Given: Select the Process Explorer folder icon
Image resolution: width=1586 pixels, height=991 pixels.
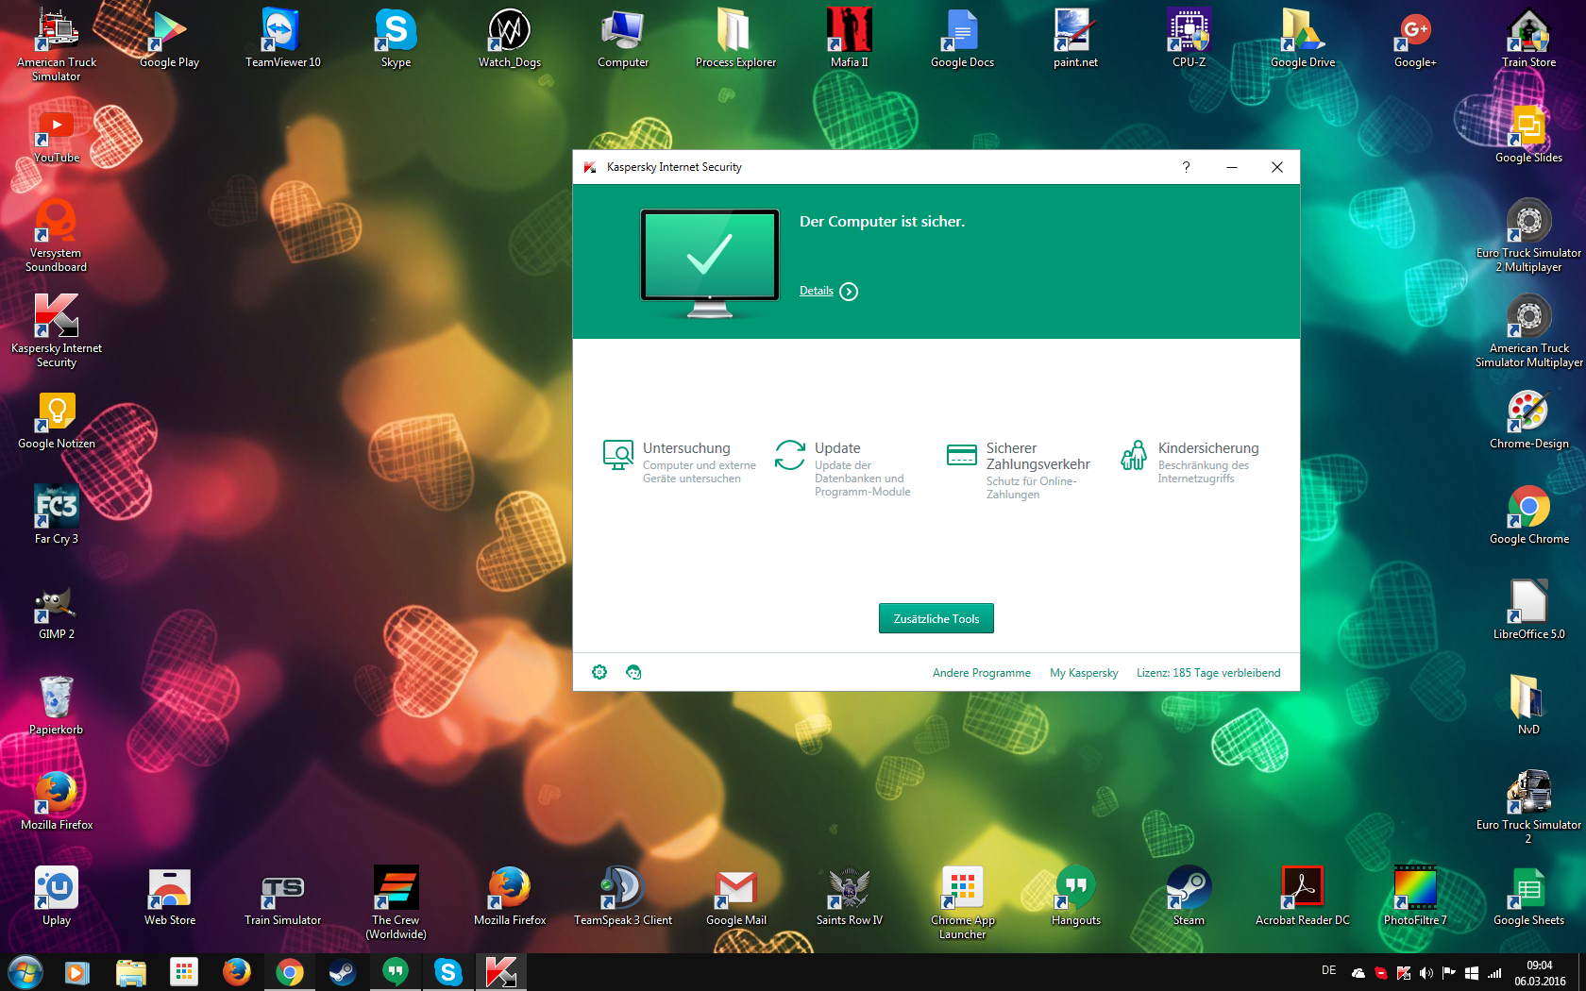Looking at the screenshot, I should pos(736,38).
